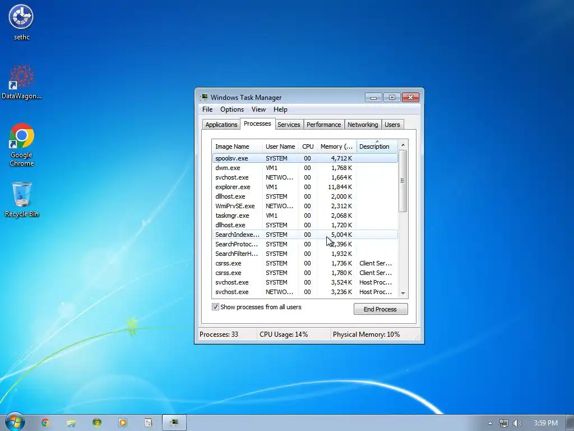Click the 11,844 K memory value

[x=340, y=187]
